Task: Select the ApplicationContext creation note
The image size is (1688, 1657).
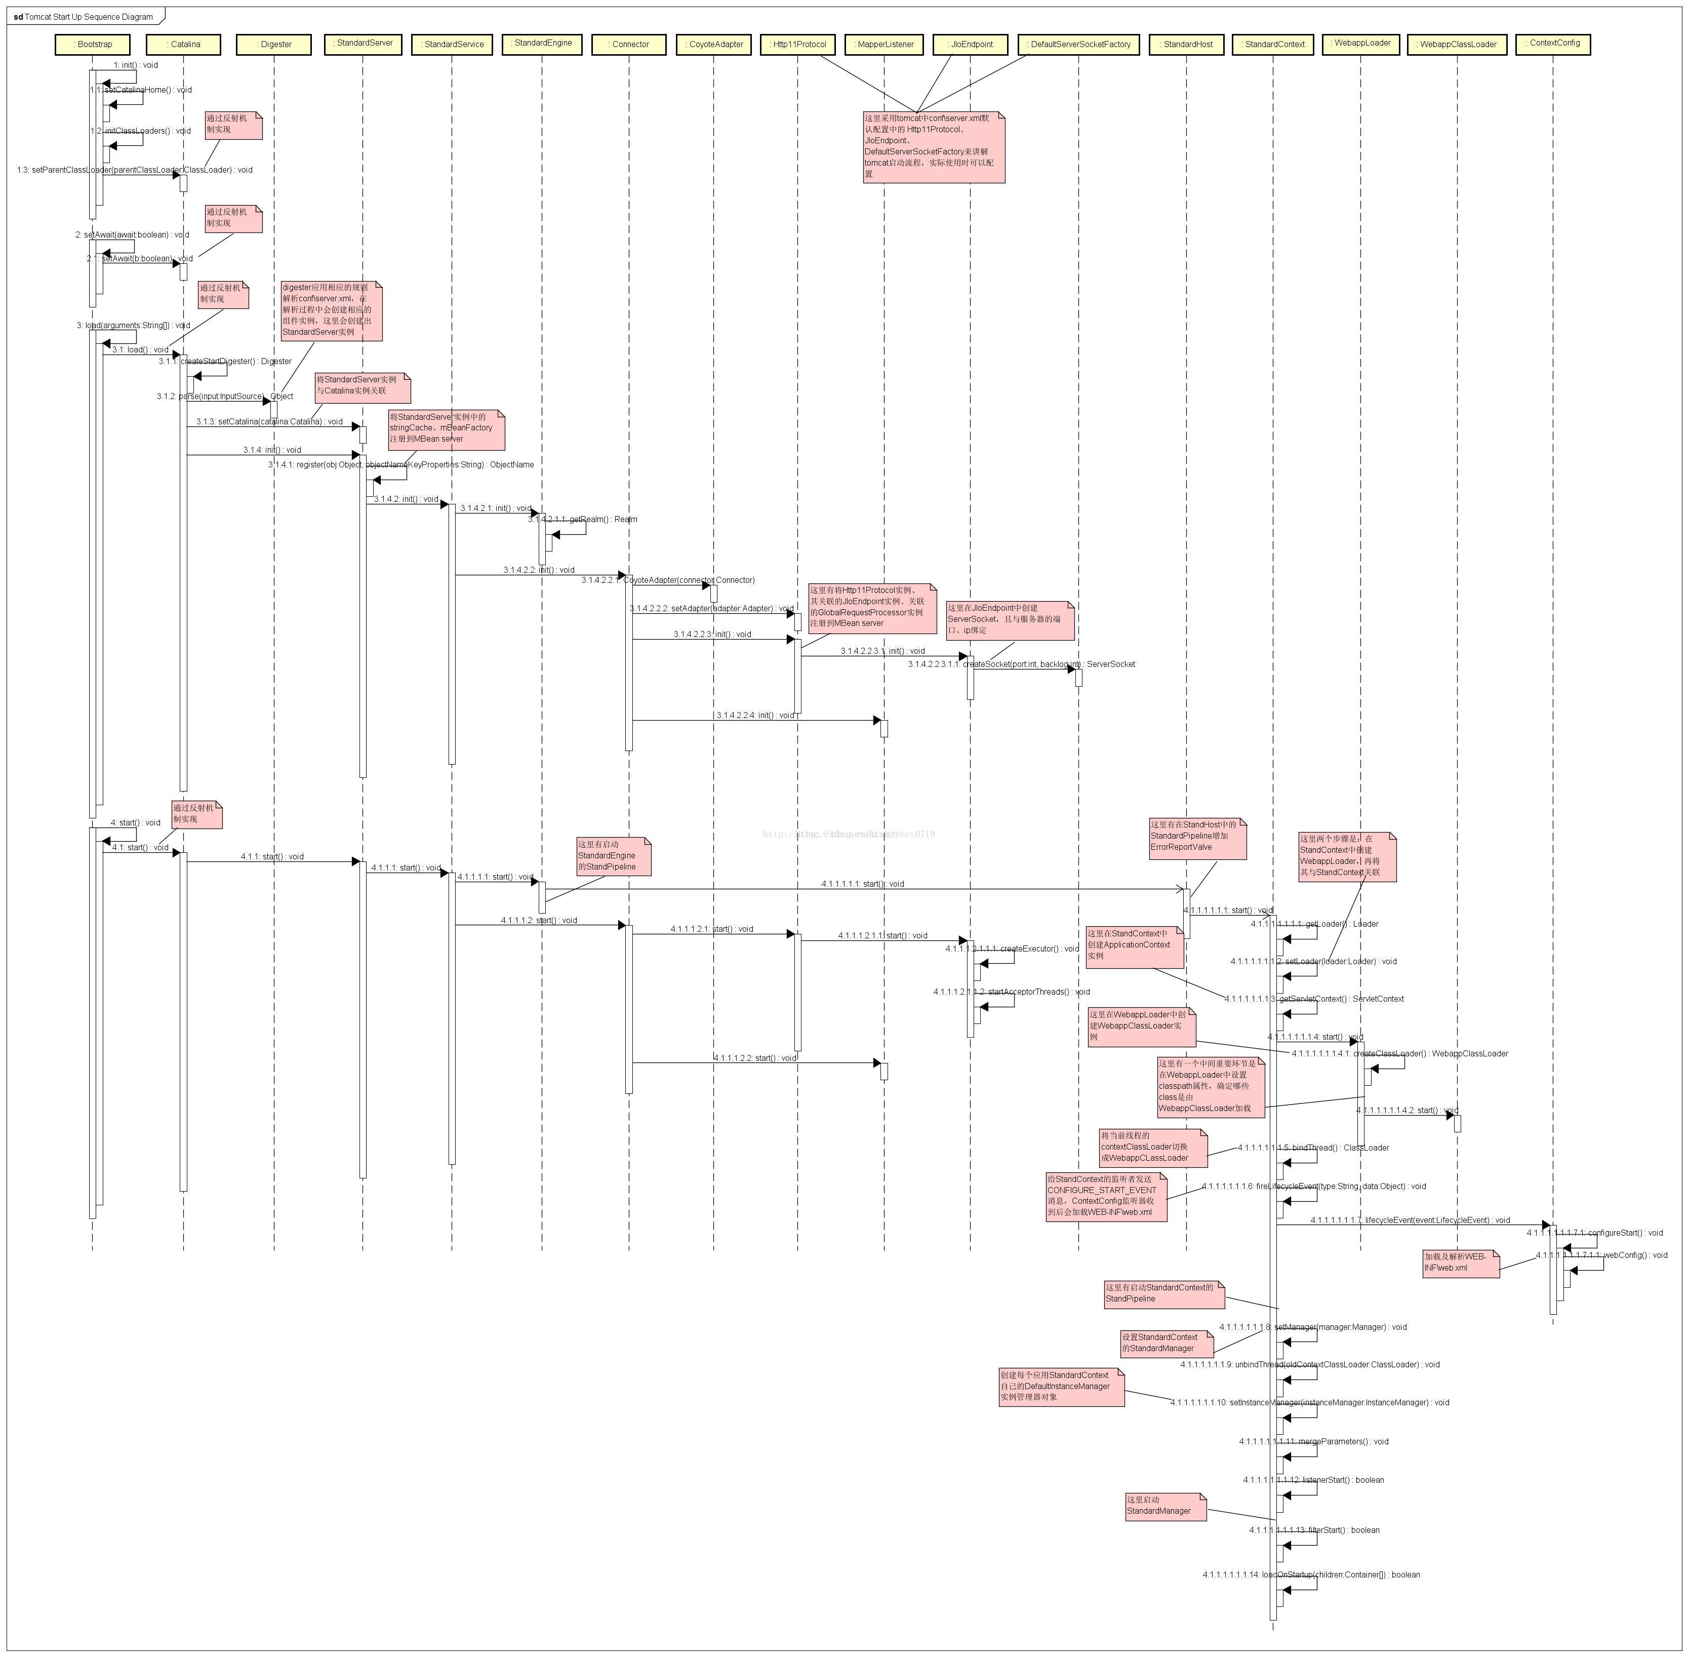Action: click(1135, 948)
